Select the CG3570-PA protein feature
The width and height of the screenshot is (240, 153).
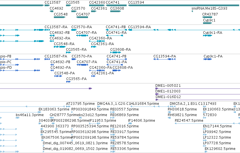tap(74, 59)
